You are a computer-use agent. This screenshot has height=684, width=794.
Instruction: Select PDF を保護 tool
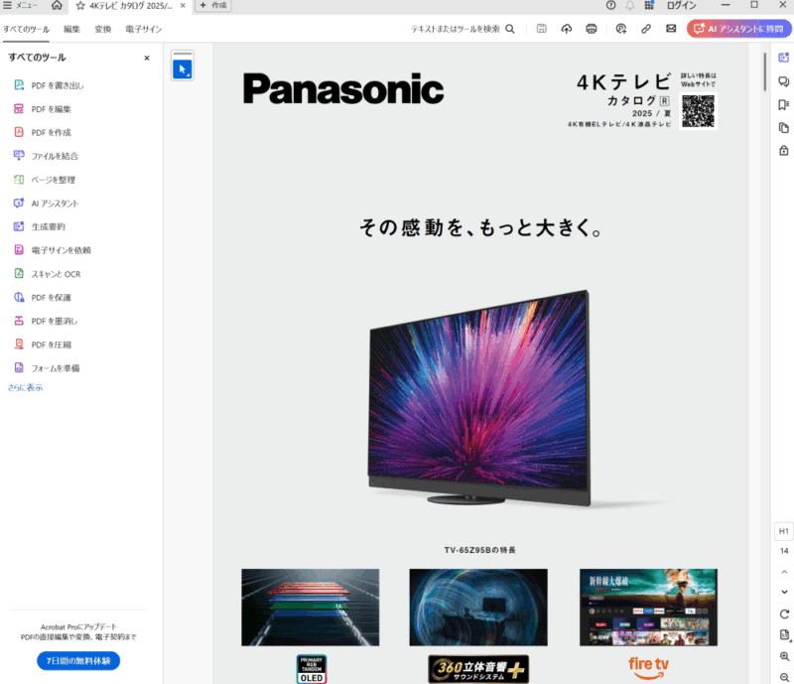point(43,298)
